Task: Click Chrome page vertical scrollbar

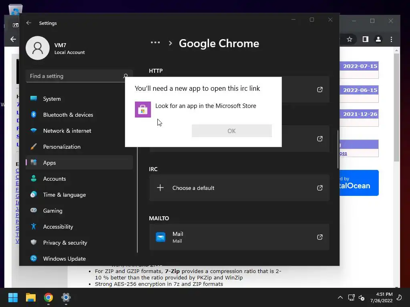Action: [396, 107]
